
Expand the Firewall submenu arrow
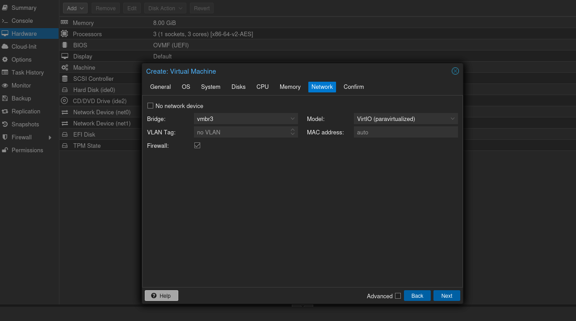50,138
